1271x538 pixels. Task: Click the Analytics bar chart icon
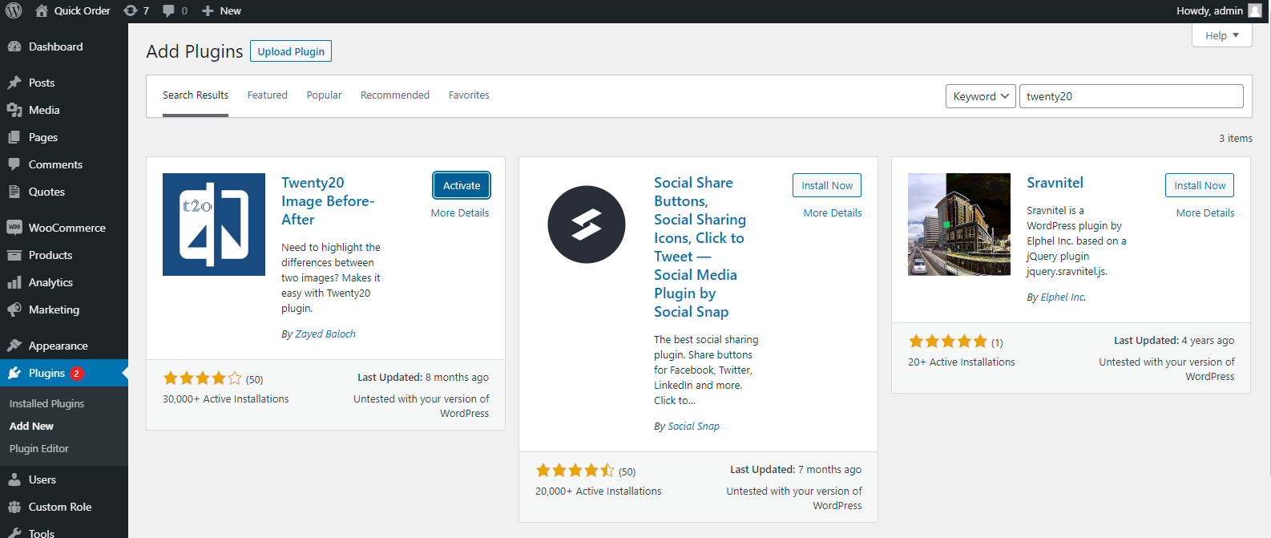14,282
